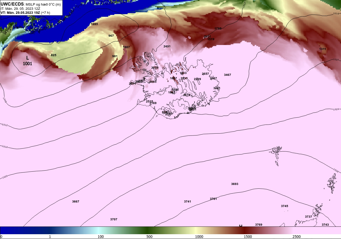Click the value 2905 on the western peninsula
The image size is (341, 239).
(x=139, y=82)
